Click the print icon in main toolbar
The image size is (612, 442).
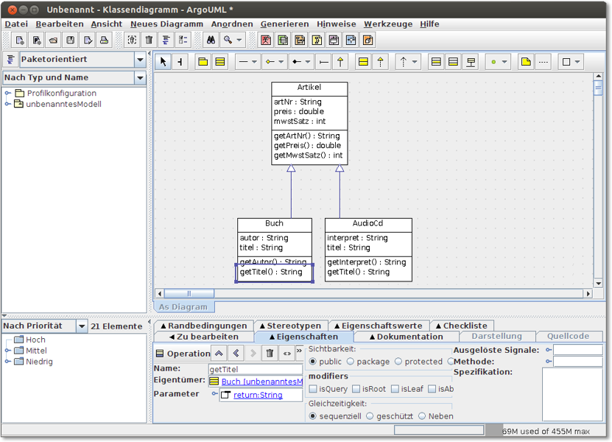(104, 41)
